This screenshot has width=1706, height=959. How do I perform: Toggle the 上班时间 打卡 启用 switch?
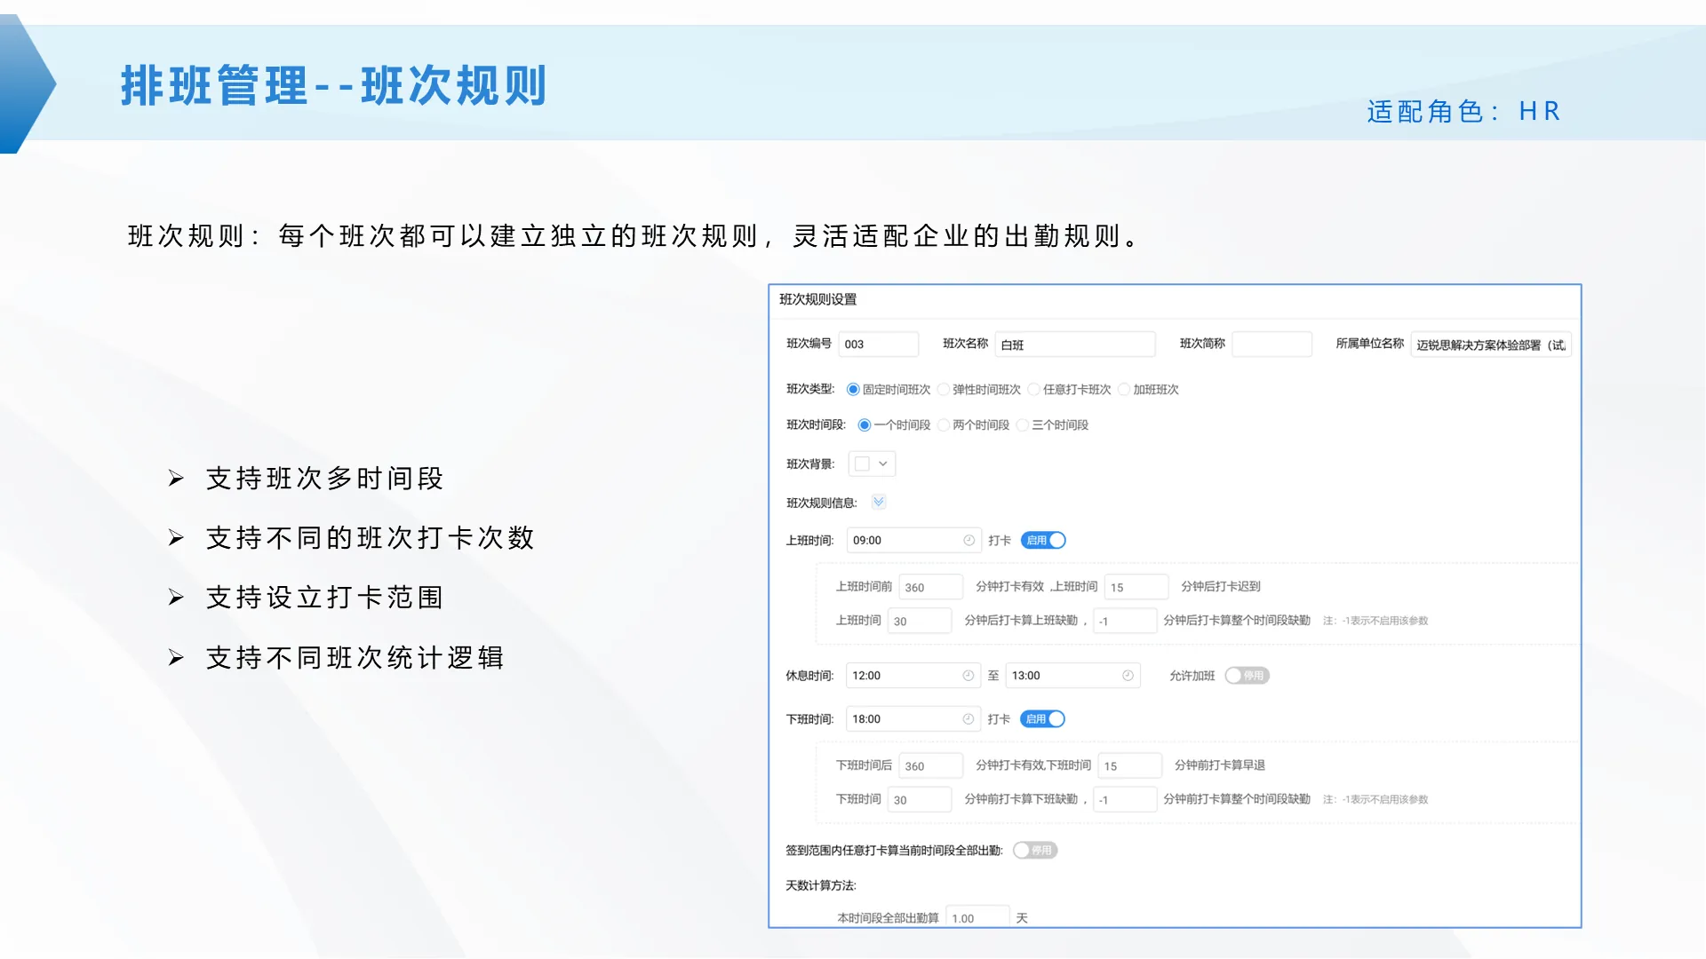[x=1043, y=540]
